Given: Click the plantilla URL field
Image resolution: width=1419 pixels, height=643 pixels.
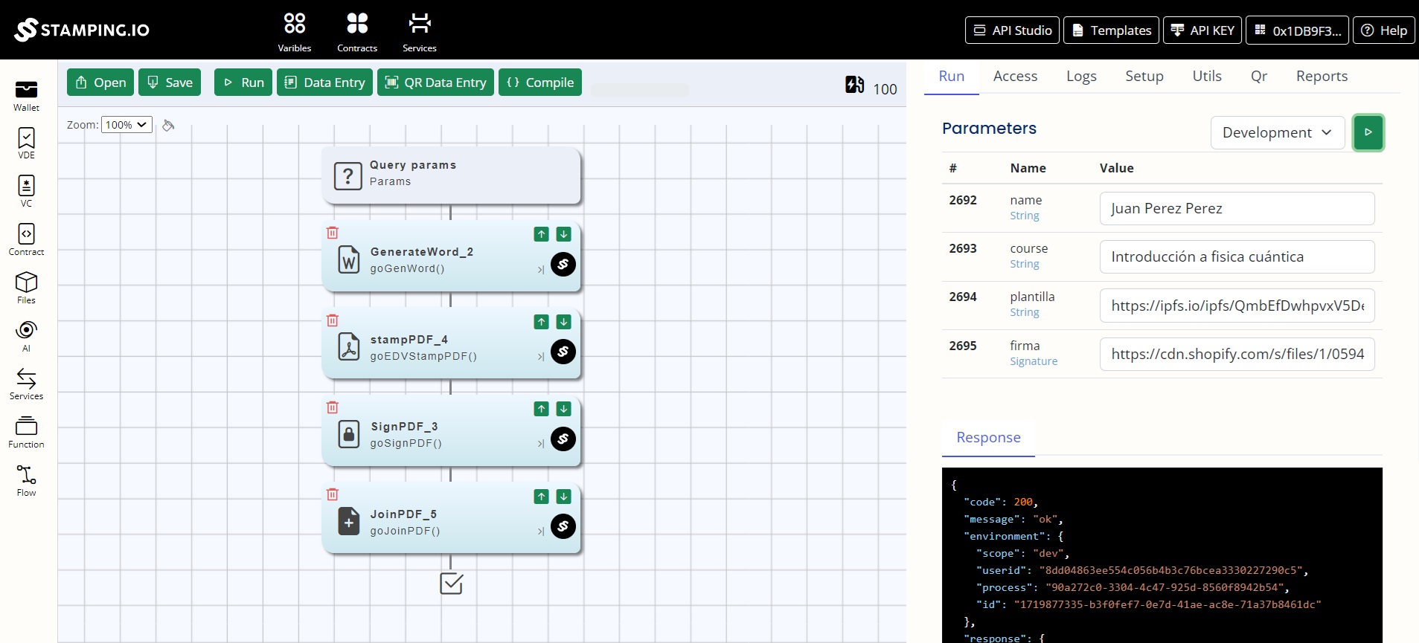Looking at the screenshot, I should pyautogui.click(x=1237, y=306).
